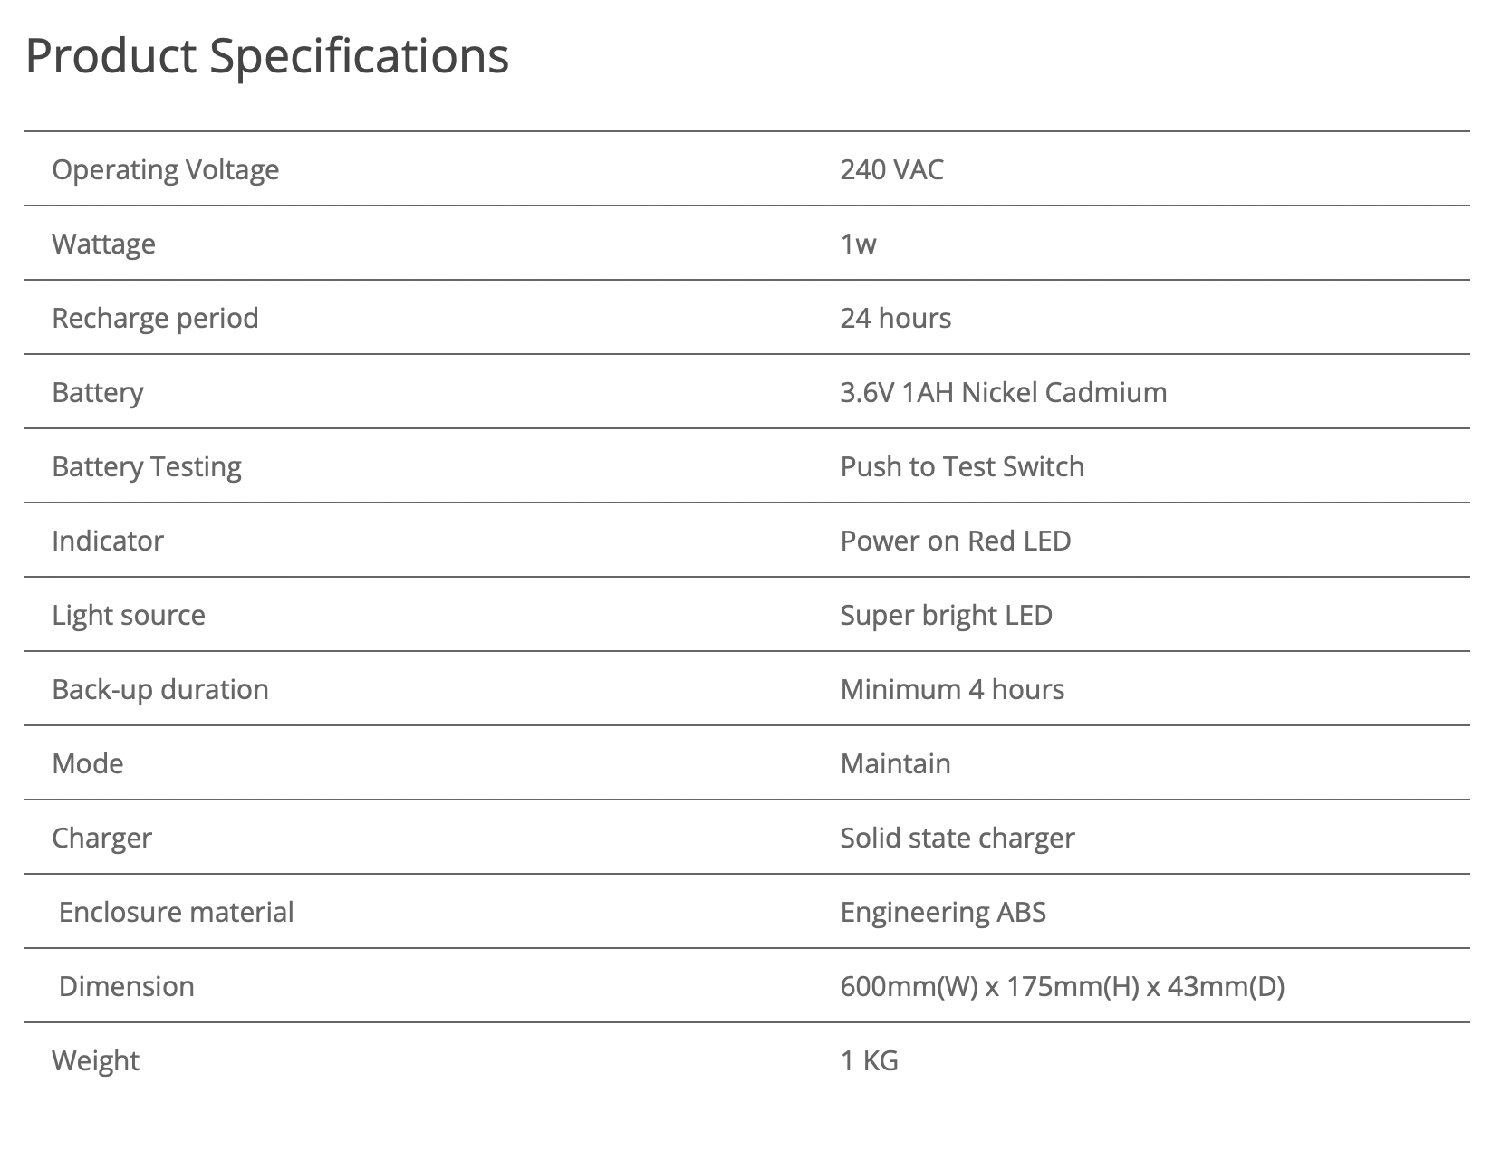Select the Operating Voltage label
Viewport: 1511px width, 1150px height.
coord(165,170)
